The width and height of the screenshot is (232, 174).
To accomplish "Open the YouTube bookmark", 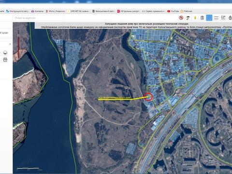I will [173, 11].
